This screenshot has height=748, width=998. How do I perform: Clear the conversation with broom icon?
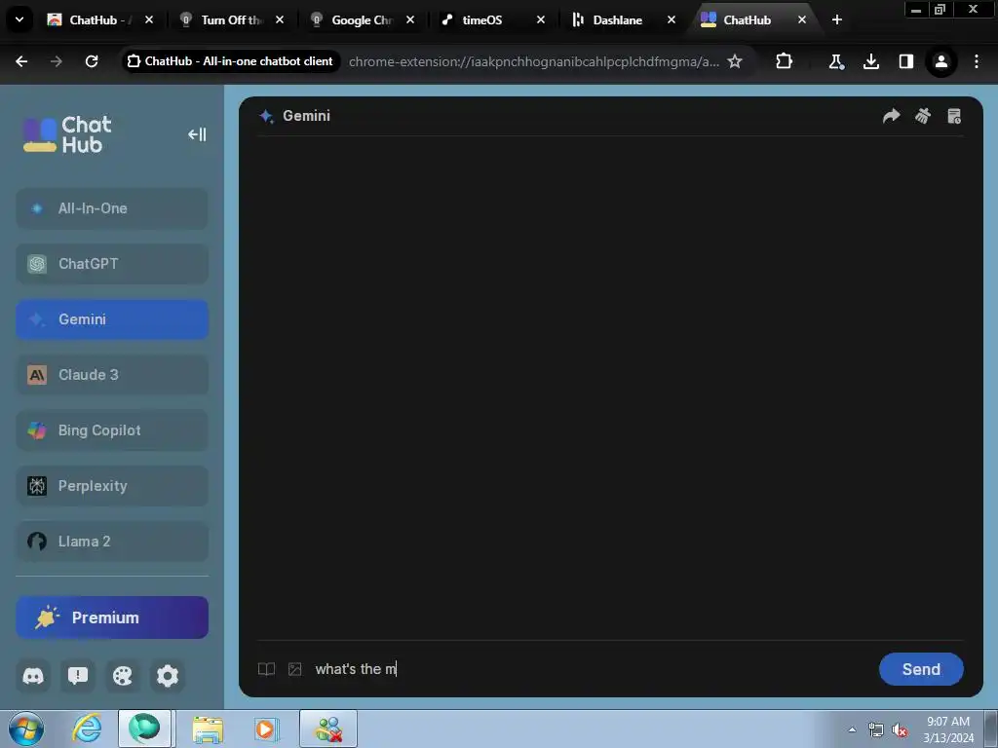pos(922,116)
